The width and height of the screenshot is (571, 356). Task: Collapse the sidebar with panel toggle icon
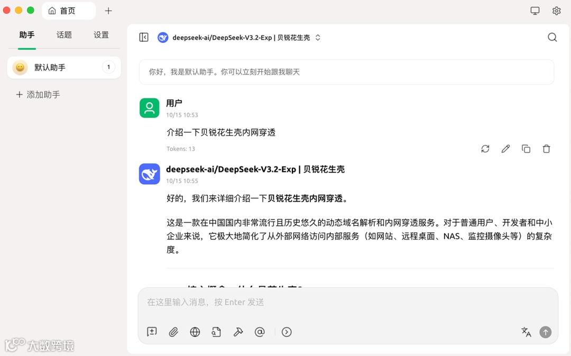point(144,37)
